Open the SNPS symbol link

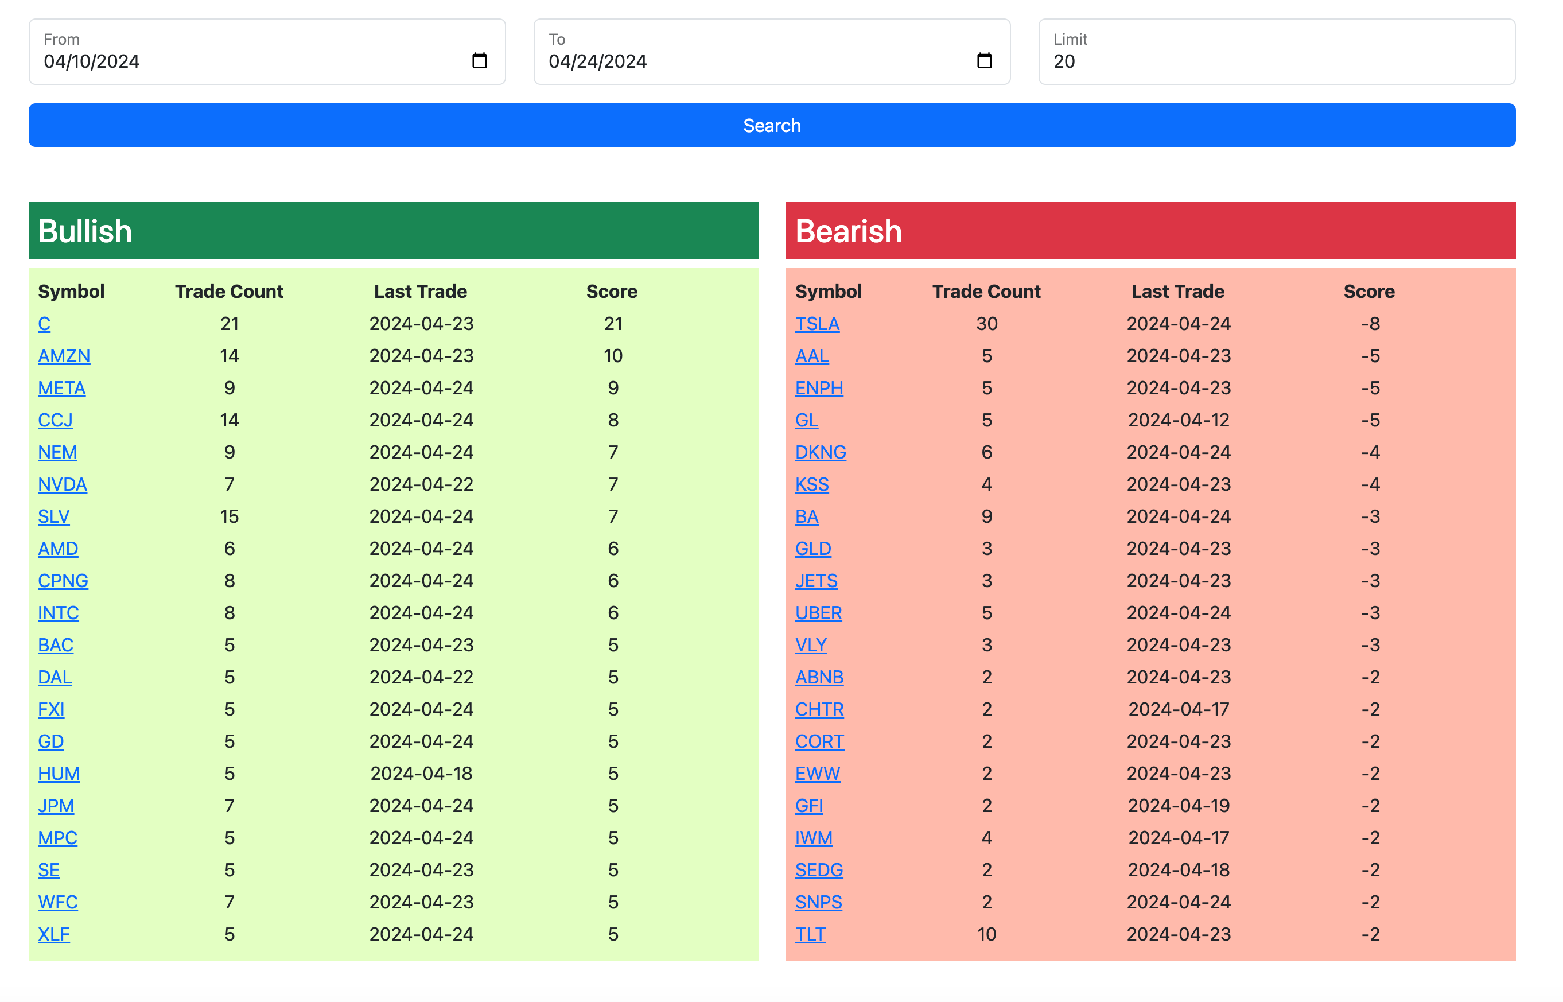click(x=818, y=902)
